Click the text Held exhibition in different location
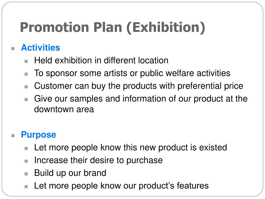This screenshot has height=199, width=265. [101, 60]
